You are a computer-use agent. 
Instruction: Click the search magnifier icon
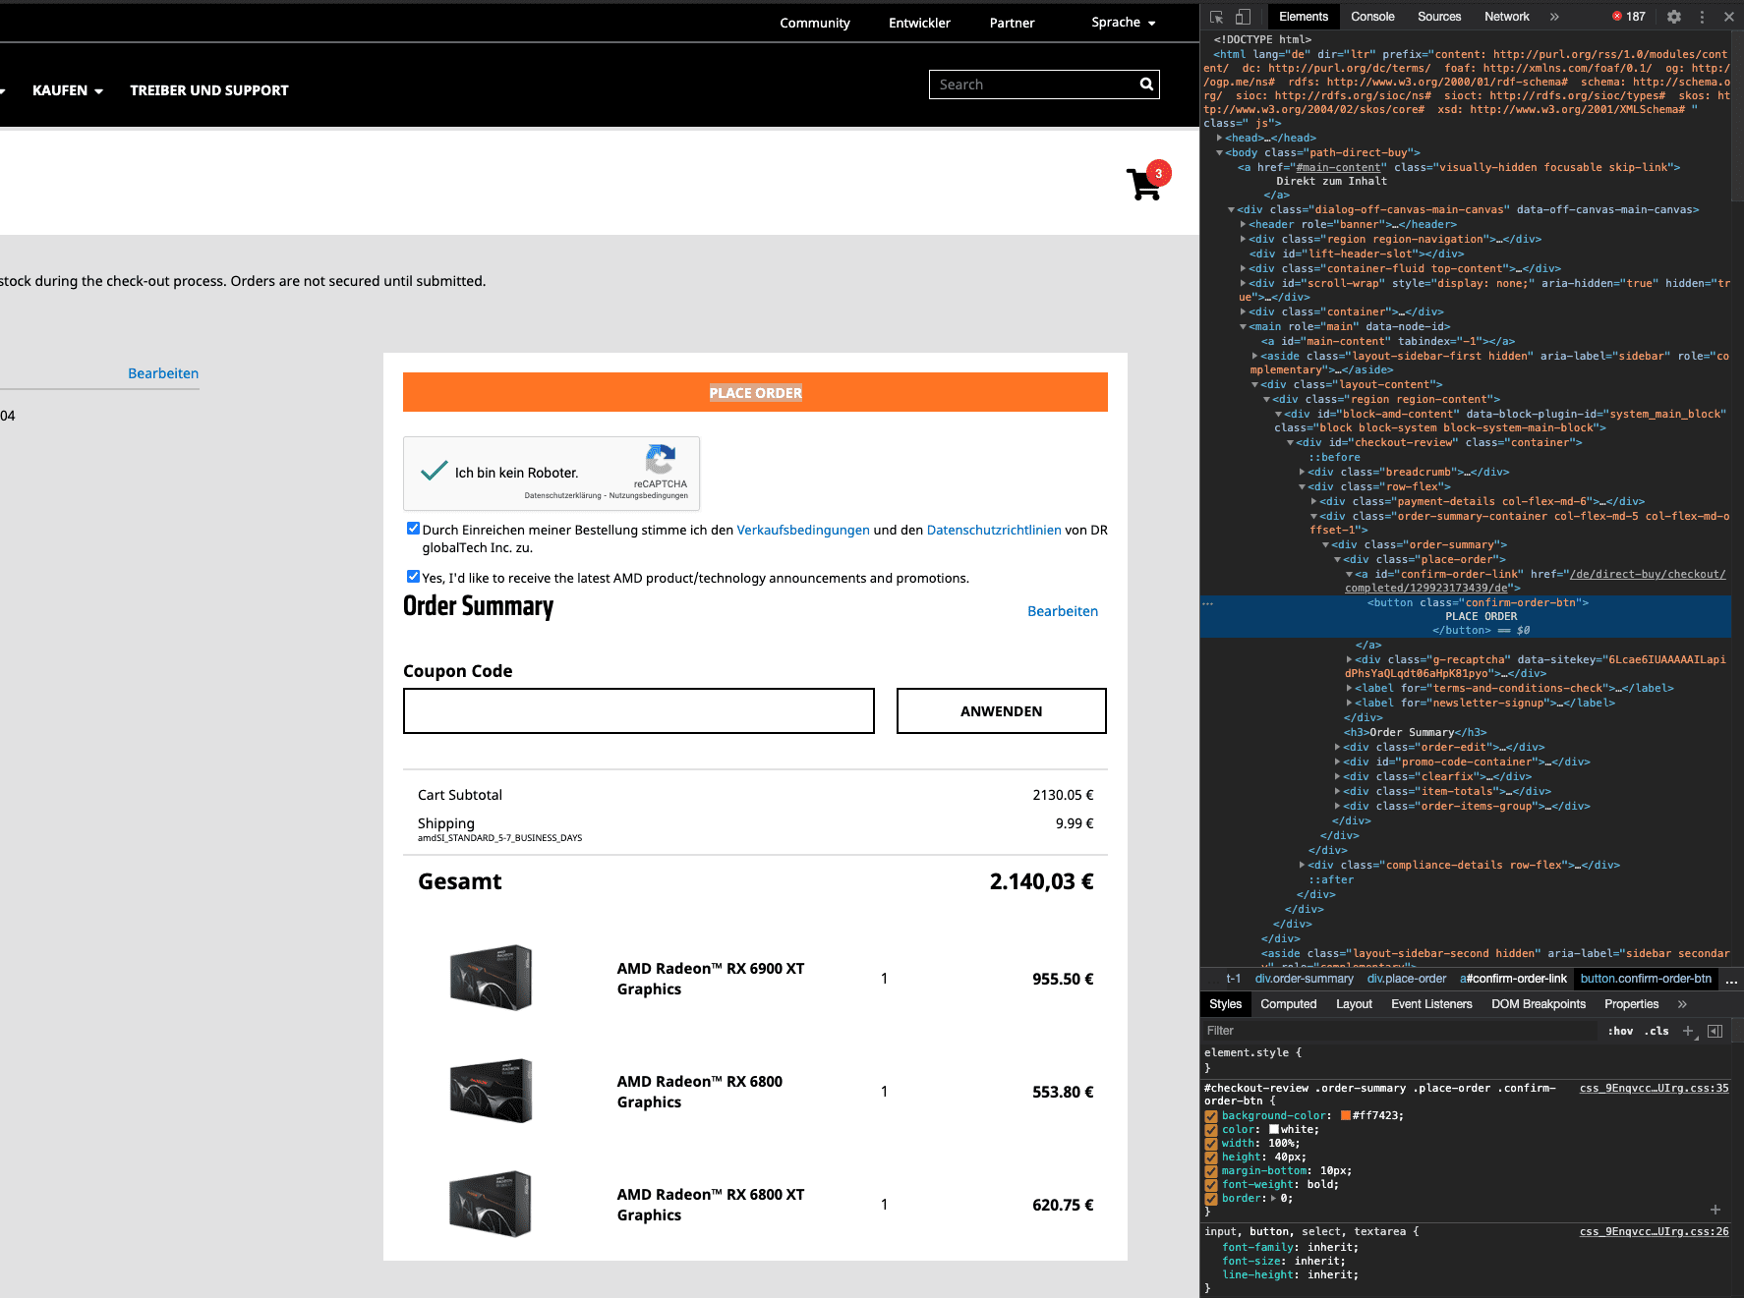pos(1146,85)
